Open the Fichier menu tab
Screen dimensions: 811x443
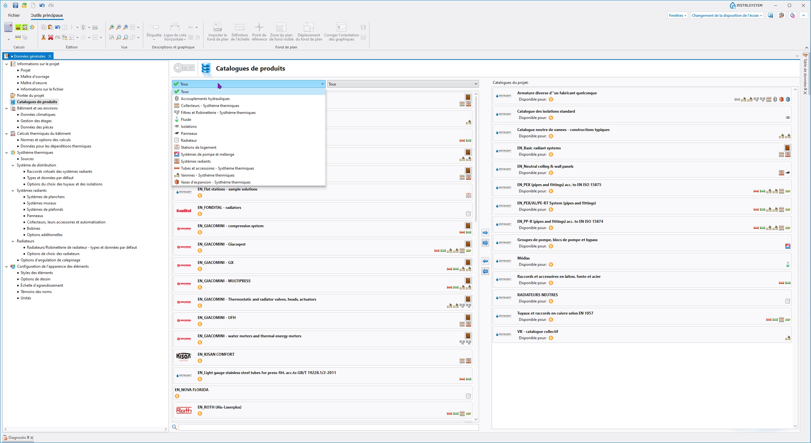click(x=14, y=16)
